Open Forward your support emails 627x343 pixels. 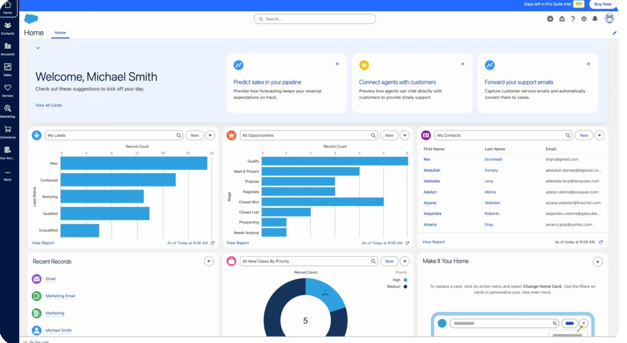tap(519, 82)
